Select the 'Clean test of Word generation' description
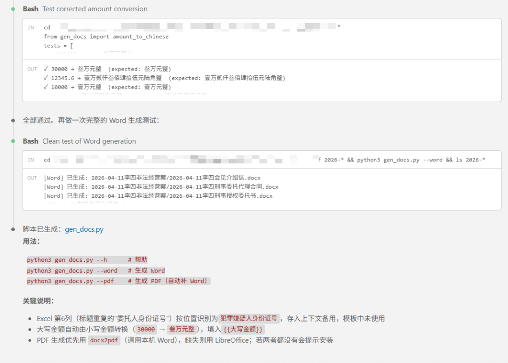The image size is (508, 363). [x=89, y=141]
